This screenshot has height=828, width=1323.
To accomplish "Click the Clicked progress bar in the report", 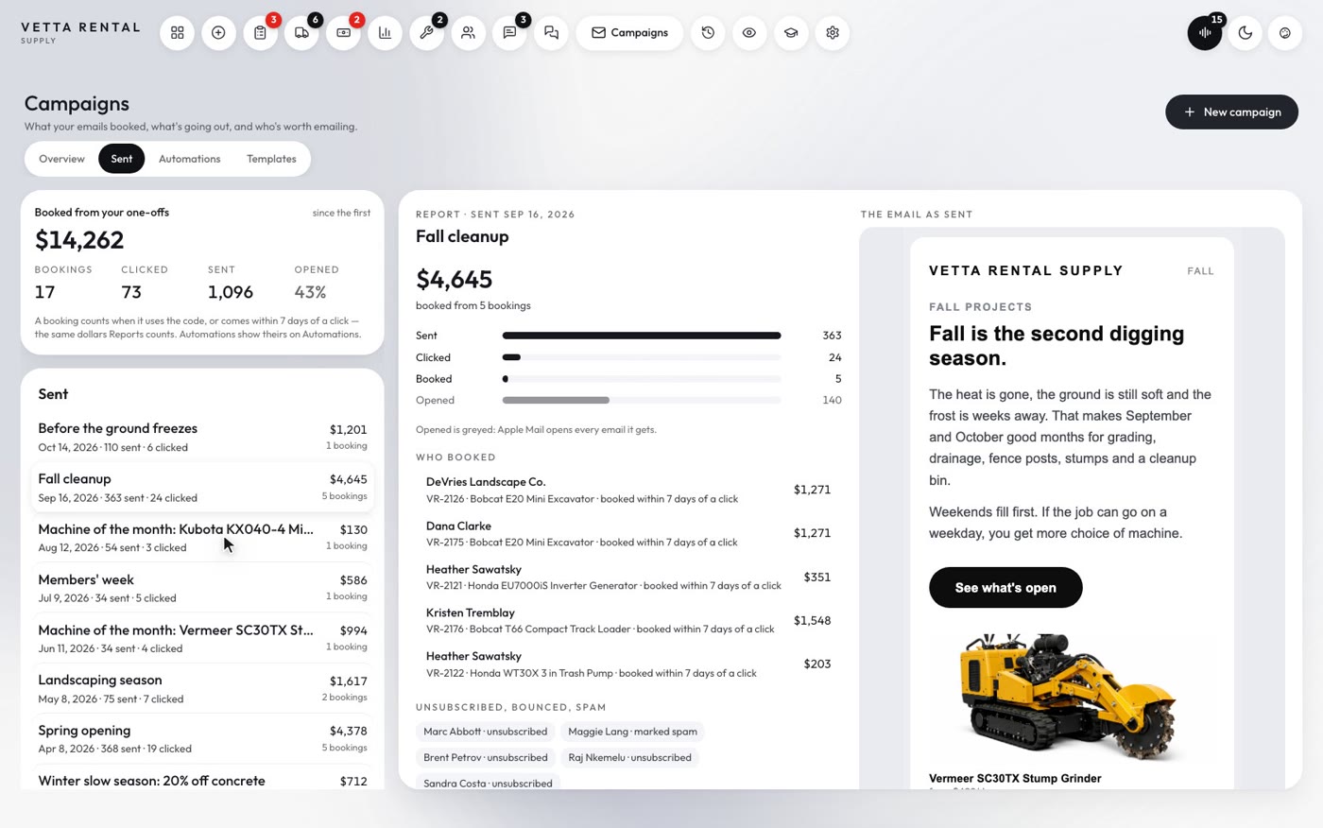I will pos(642,357).
